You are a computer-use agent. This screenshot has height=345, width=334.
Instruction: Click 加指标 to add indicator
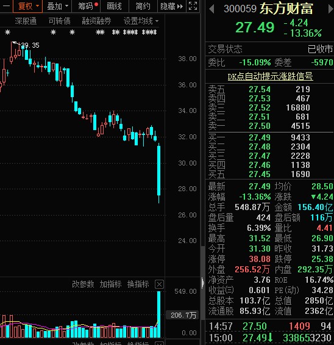click(x=110, y=285)
